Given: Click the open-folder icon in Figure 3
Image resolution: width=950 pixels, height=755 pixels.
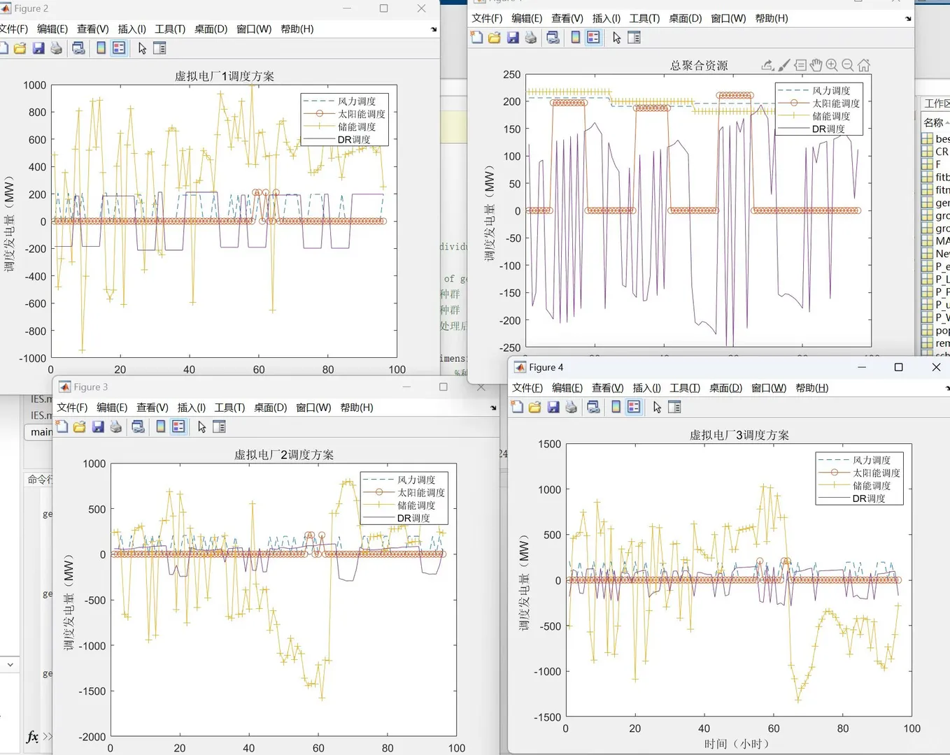Looking at the screenshot, I should pyautogui.click(x=80, y=427).
